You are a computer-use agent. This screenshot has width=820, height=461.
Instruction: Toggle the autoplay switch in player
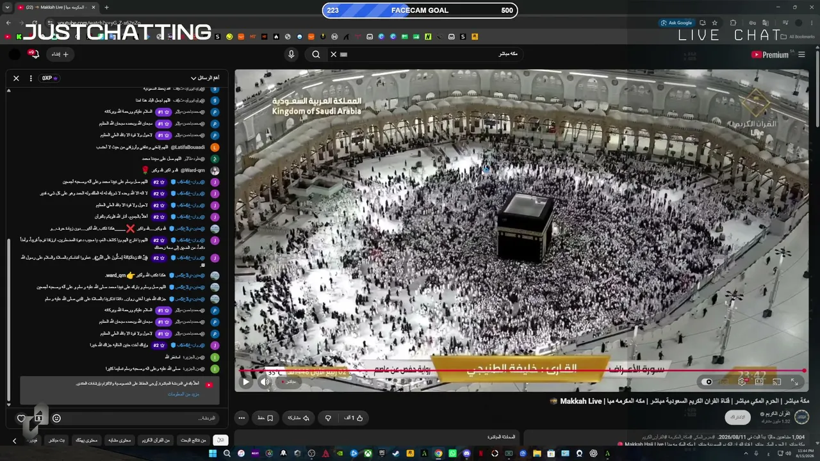coord(707,382)
